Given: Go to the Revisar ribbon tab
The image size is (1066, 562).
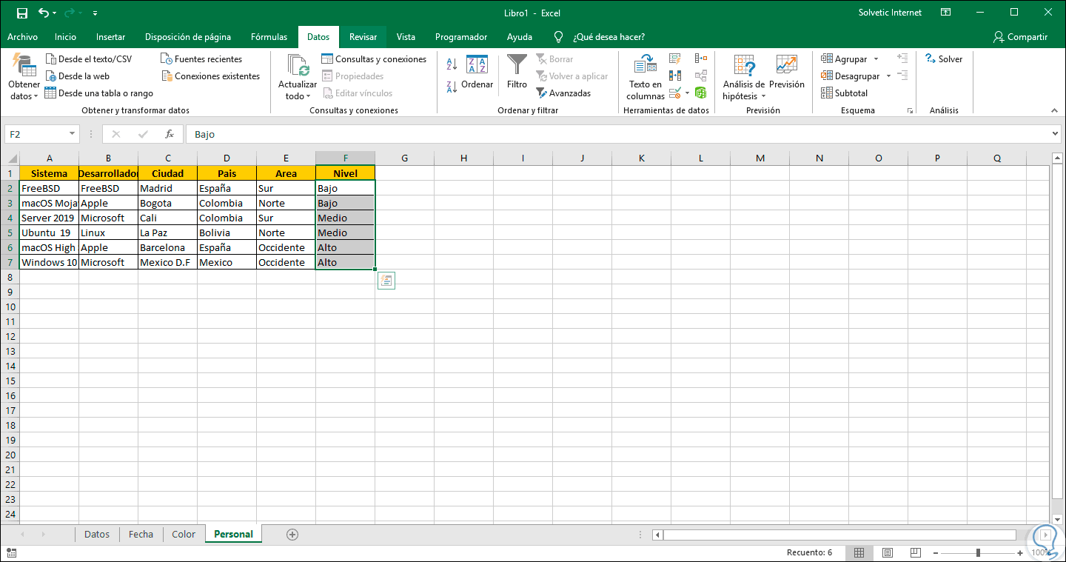Looking at the screenshot, I should point(363,37).
